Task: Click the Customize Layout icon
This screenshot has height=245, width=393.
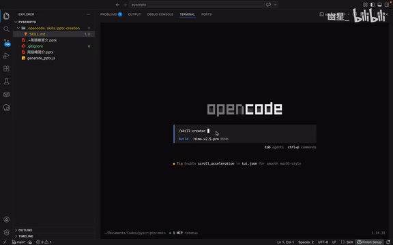Action: point(366,5)
